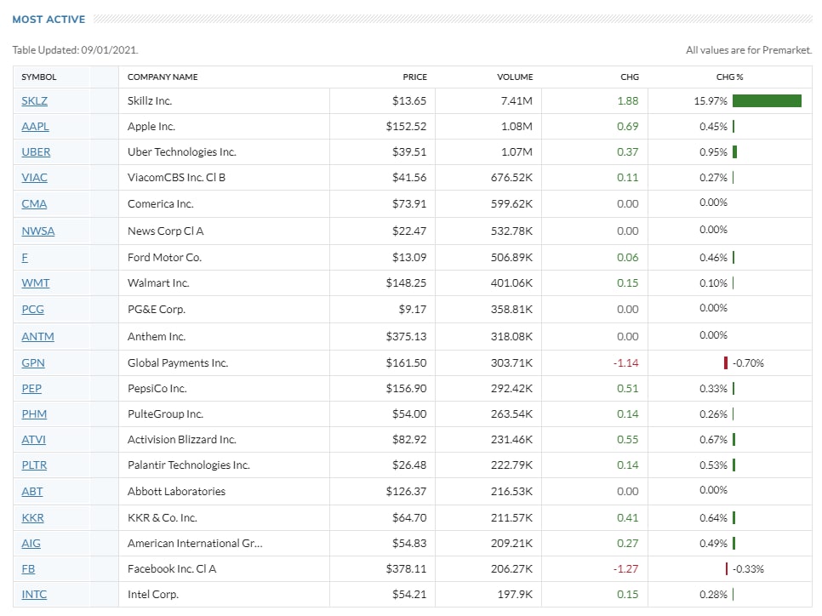Image resolution: width=822 pixels, height=616 pixels.
Task: Click the CHG % column header
Action: 730,77
